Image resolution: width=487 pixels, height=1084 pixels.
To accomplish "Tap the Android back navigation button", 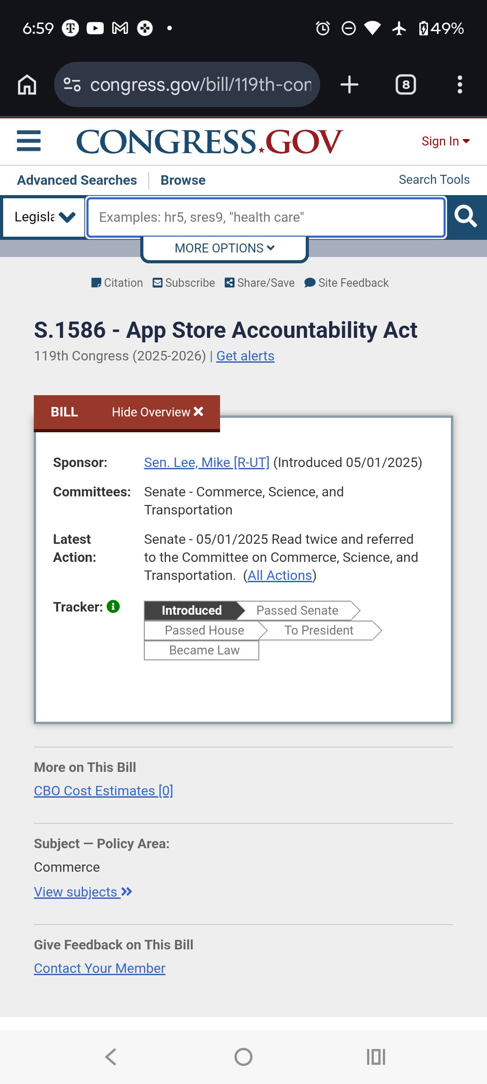I will [x=111, y=1056].
